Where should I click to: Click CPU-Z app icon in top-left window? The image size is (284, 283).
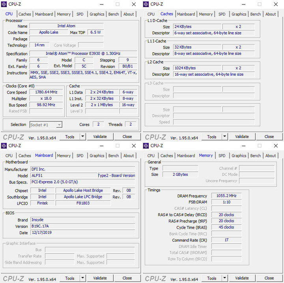tap(4, 4)
